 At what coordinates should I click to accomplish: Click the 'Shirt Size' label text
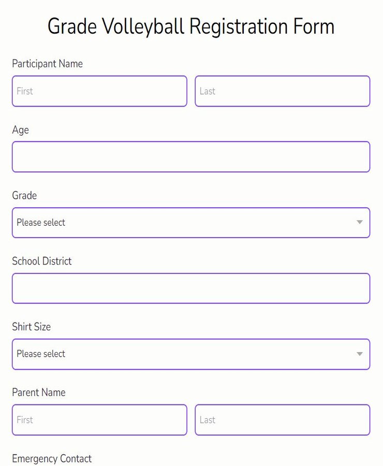(x=32, y=327)
